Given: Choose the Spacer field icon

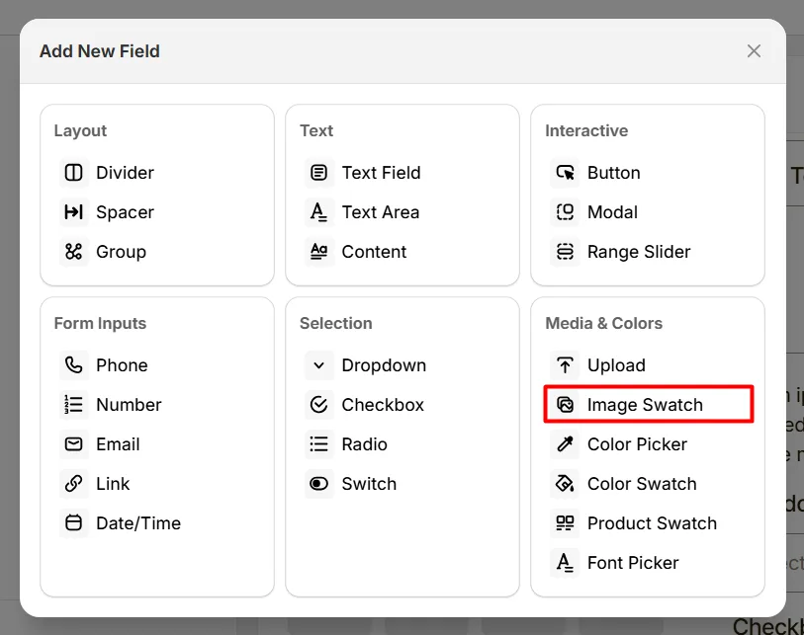Looking at the screenshot, I should coord(73,212).
